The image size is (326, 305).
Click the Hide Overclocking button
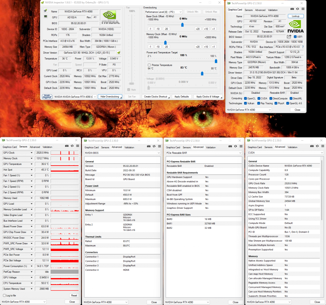110,97
